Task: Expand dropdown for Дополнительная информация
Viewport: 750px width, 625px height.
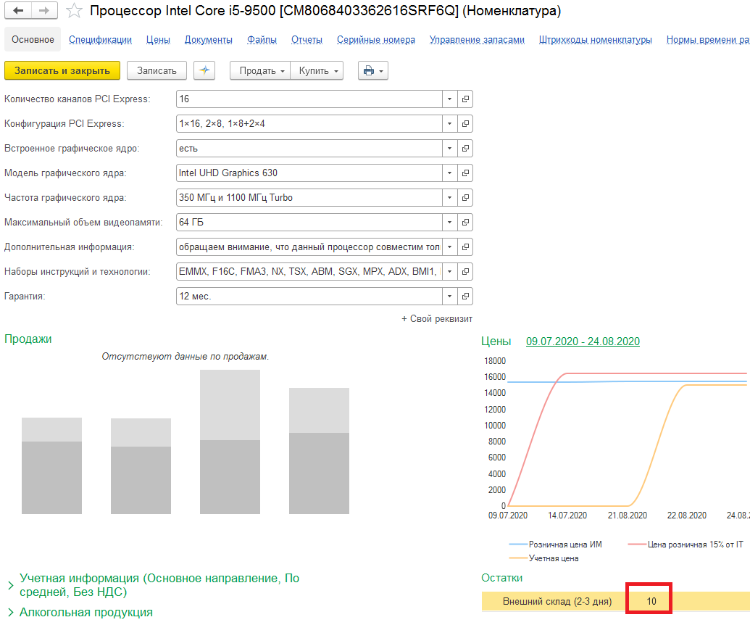Action: point(449,247)
